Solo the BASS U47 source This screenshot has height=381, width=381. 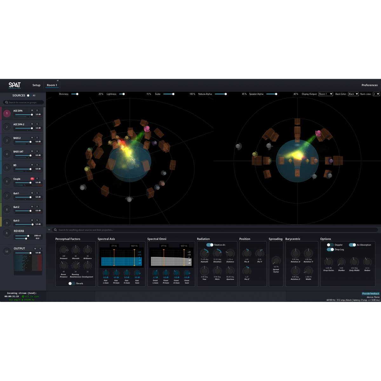point(37,151)
